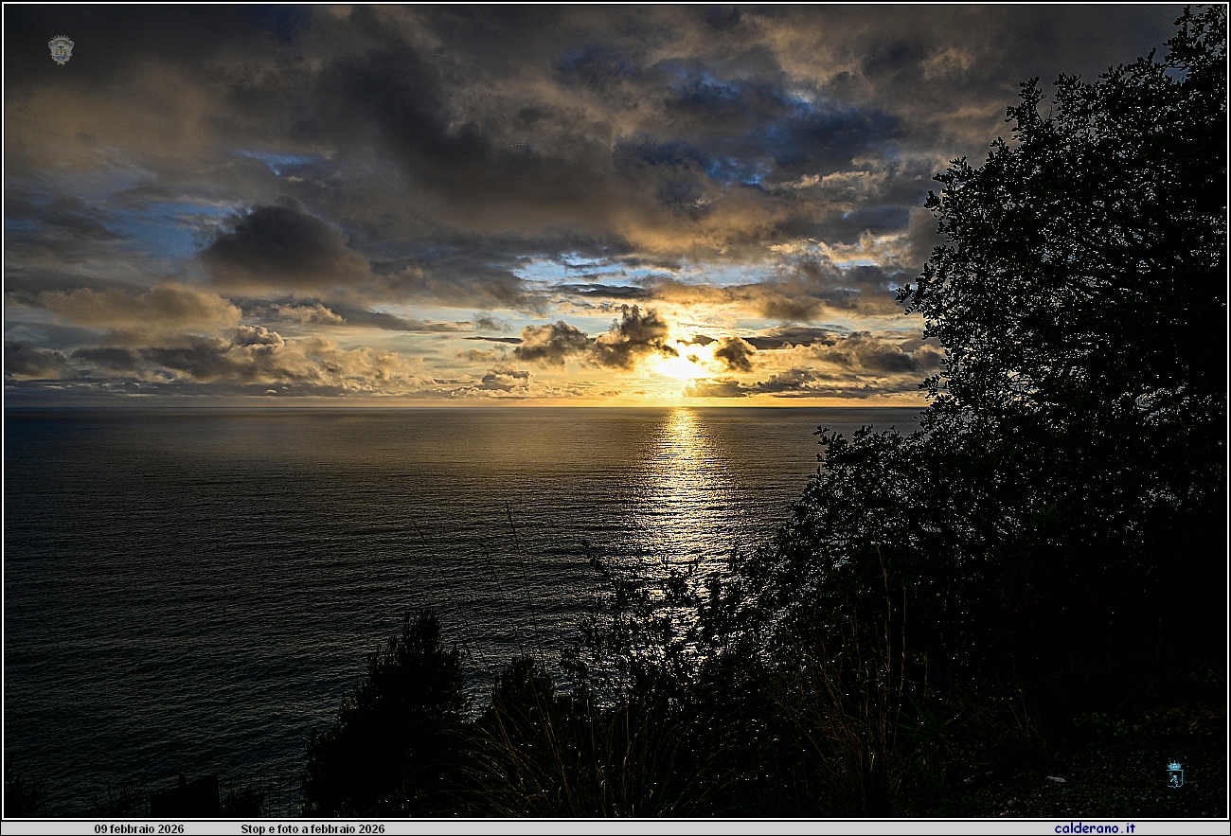Click the 'Stop e foto a febbraio 2026' caption
The image size is (1231, 836).
click(x=312, y=828)
